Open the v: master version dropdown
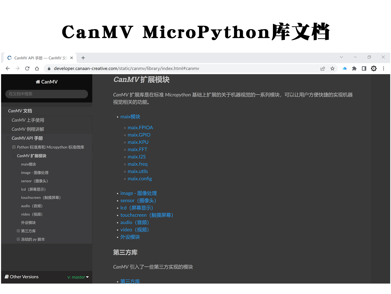The width and height of the screenshot is (391, 294). pyautogui.click(x=78, y=277)
